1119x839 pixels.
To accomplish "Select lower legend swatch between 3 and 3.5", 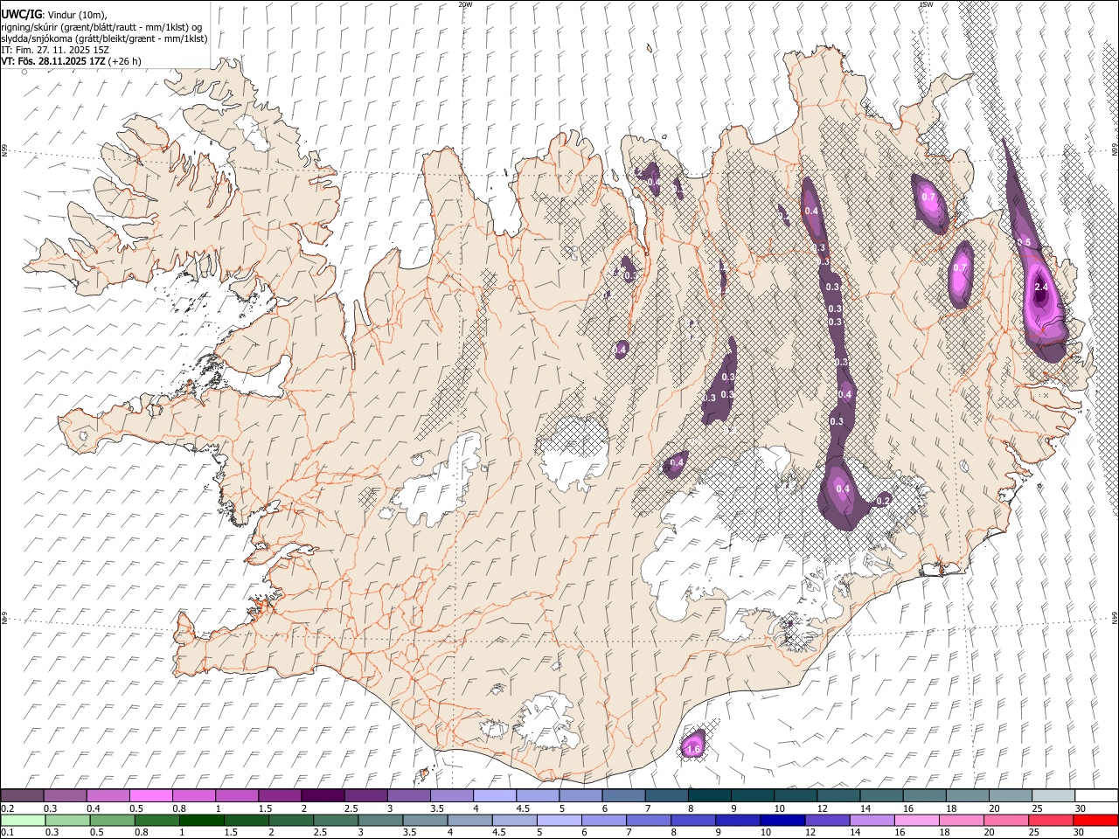I will 380,820.
